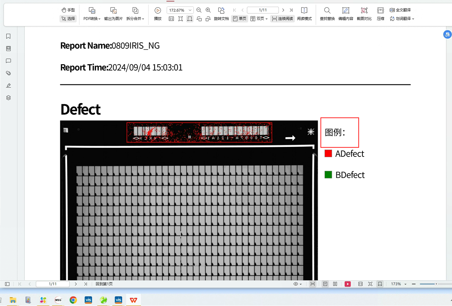The image size is (452, 306).
Task: Click 回到第1页 link
Action: click(x=104, y=284)
